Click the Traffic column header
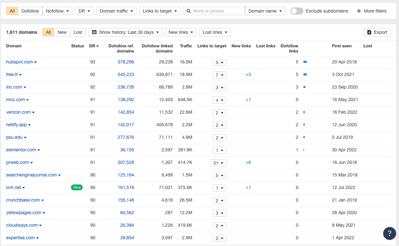 click(x=186, y=46)
